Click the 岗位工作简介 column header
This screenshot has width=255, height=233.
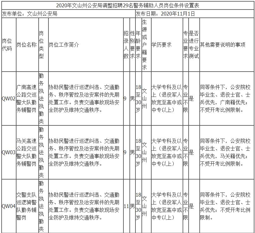click(x=86, y=45)
